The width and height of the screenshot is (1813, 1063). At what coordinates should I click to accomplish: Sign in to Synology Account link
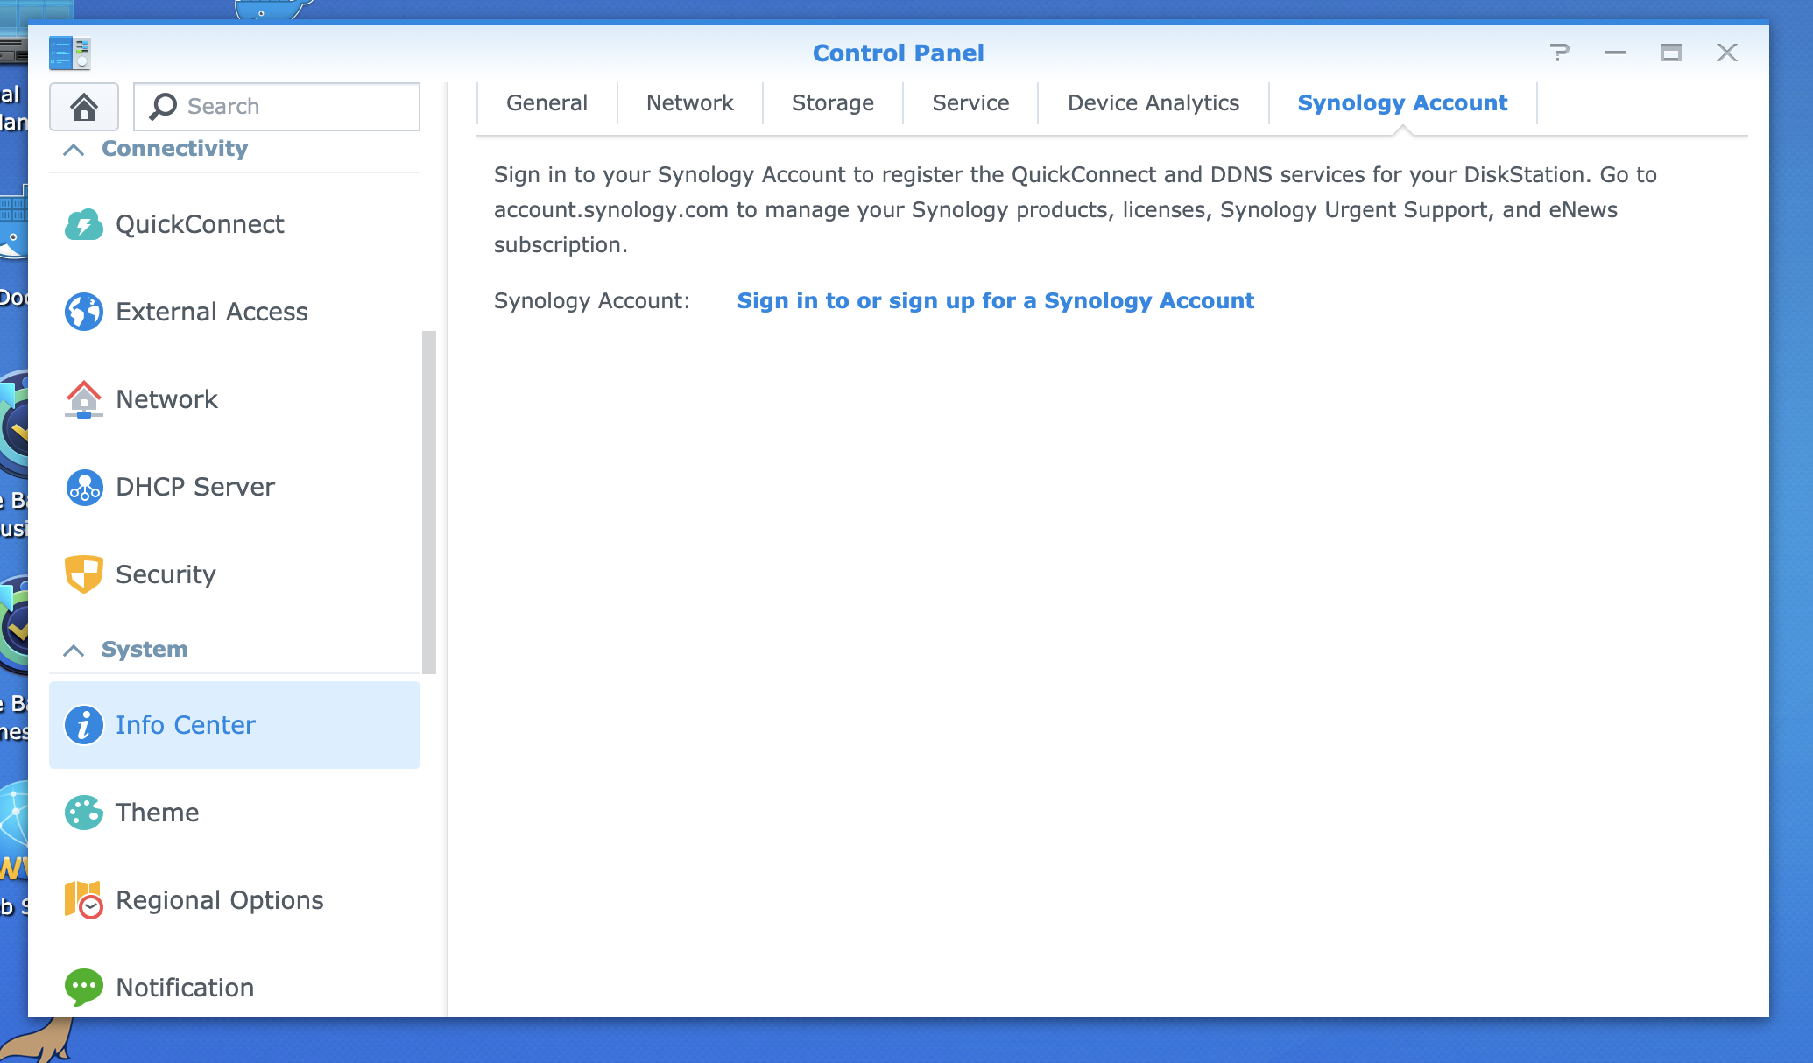[996, 300]
